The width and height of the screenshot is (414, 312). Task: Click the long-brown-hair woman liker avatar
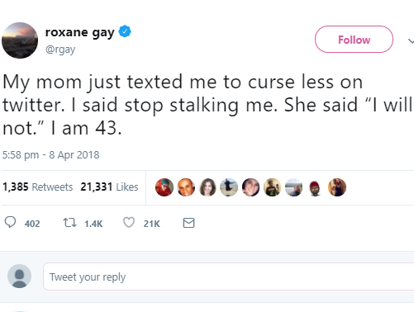pos(207,187)
